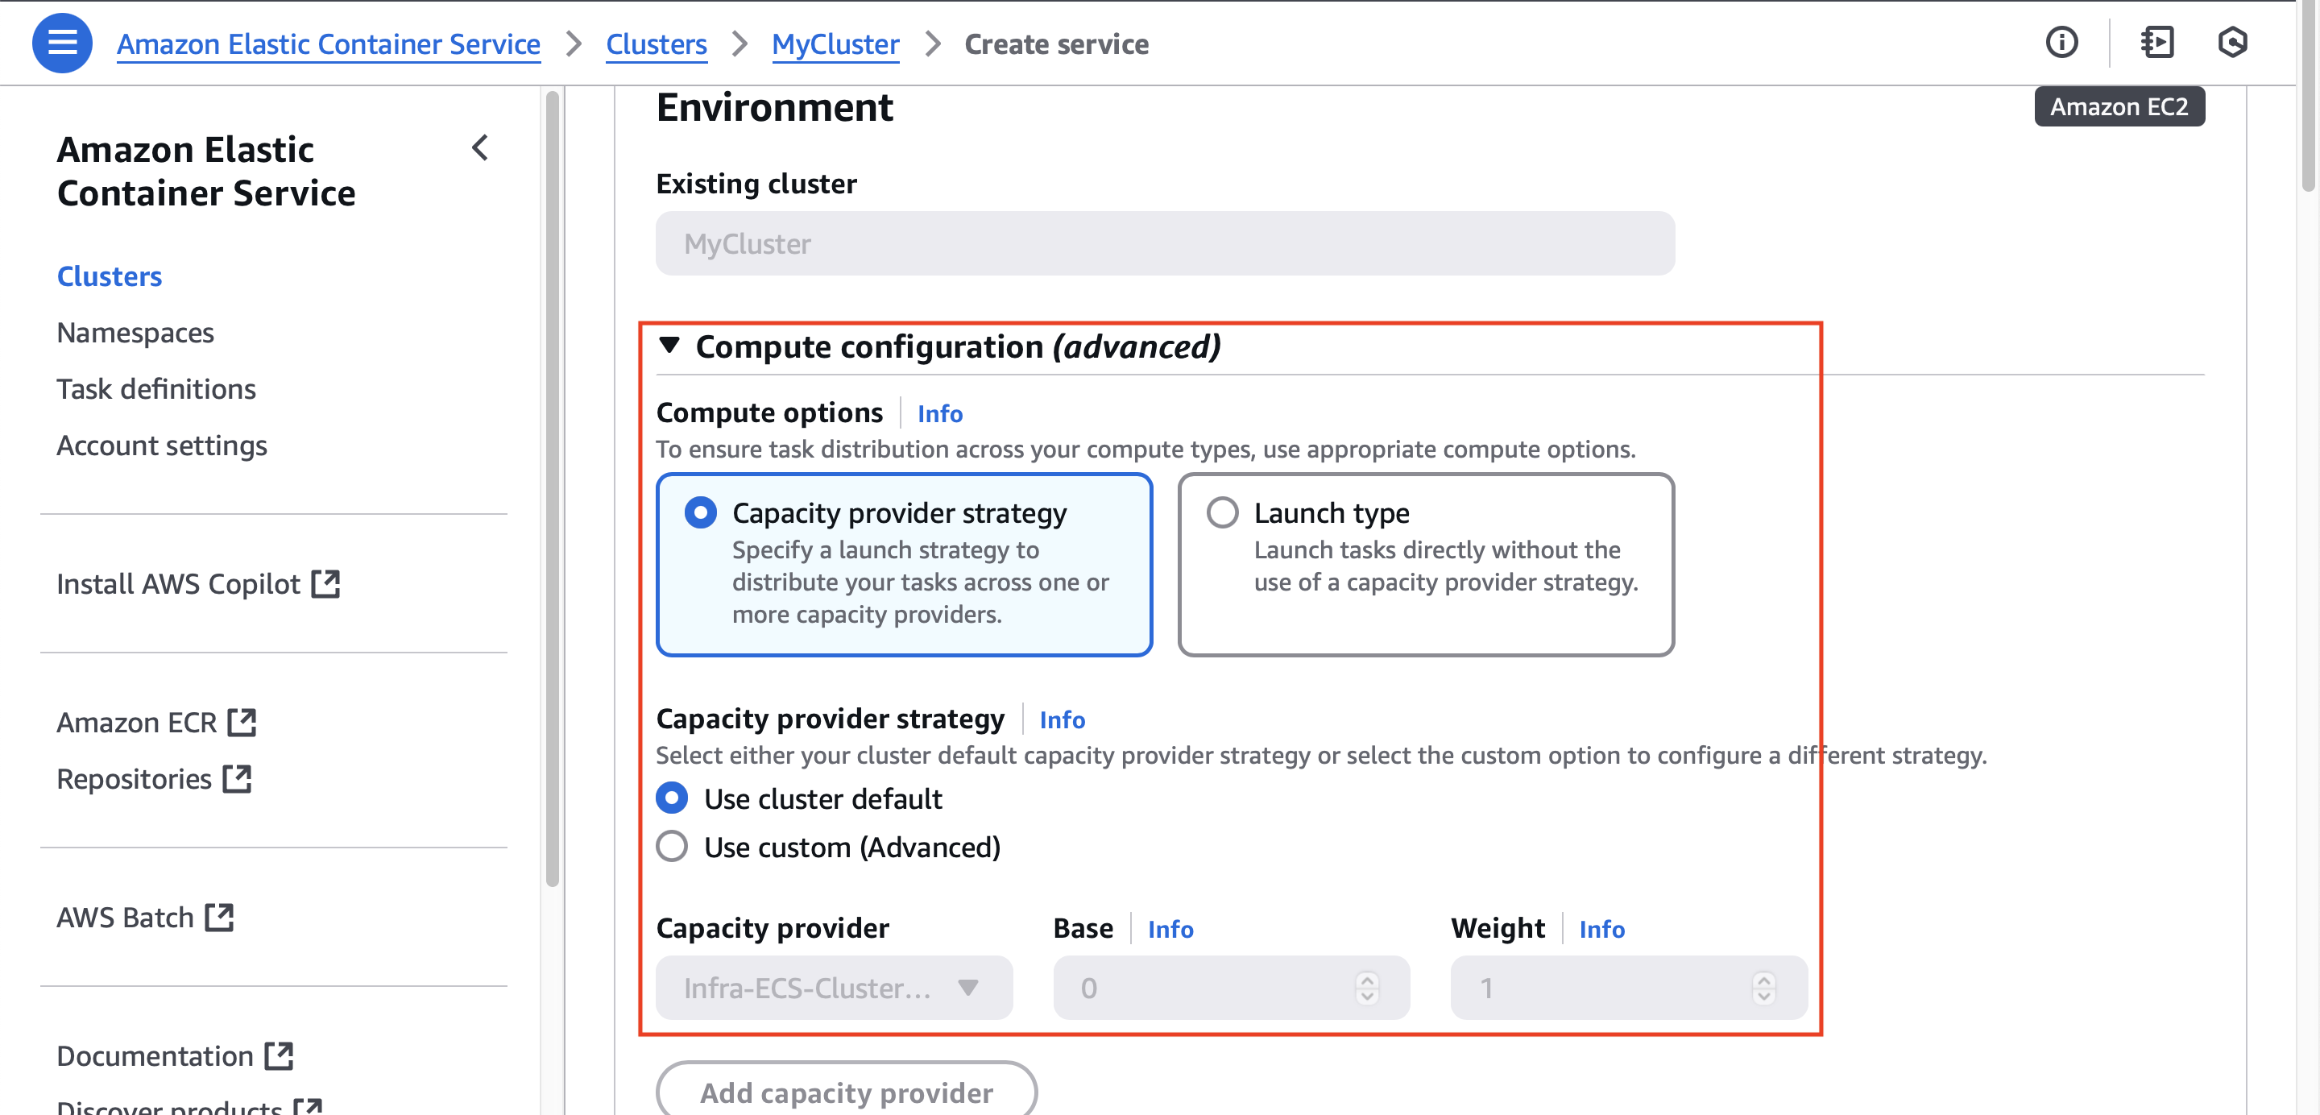Open the info panel icon
This screenshot has width=2320, height=1115.
click(x=2061, y=43)
